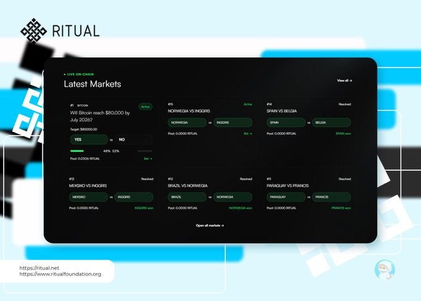The height and width of the screenshot is (301, 421).
Task: Click PARAGUAY VS PRANCIS title
Action: tap(287, 186)
